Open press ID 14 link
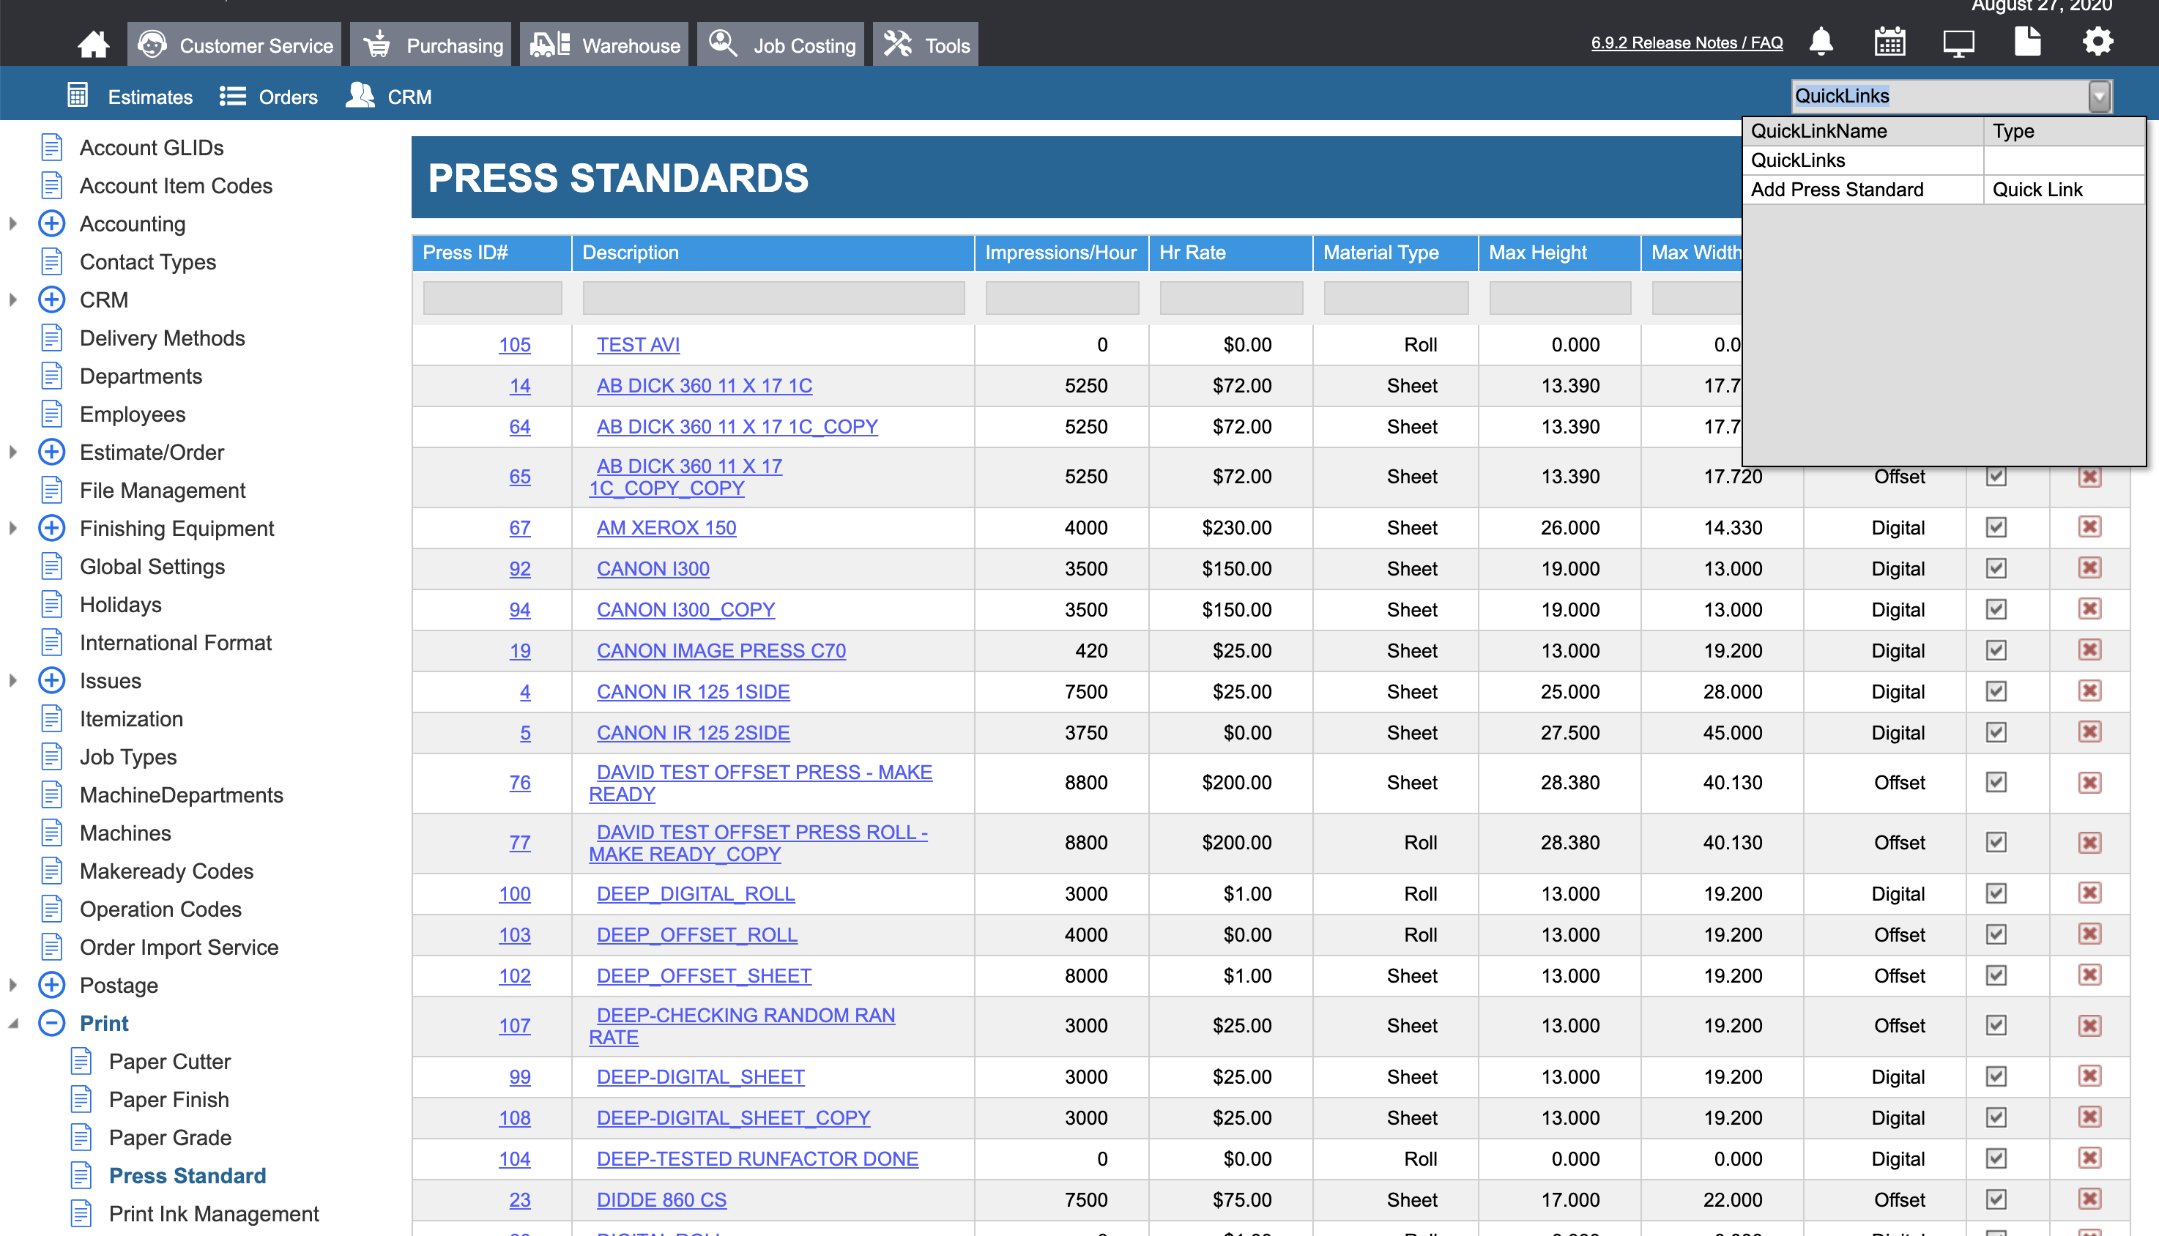 519,385
